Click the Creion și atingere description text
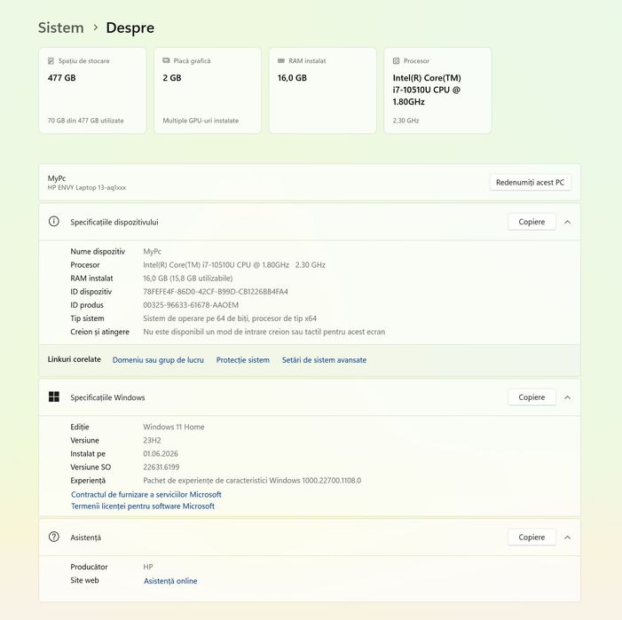This screenshot has height=620, width=622. tap(264, 332)
